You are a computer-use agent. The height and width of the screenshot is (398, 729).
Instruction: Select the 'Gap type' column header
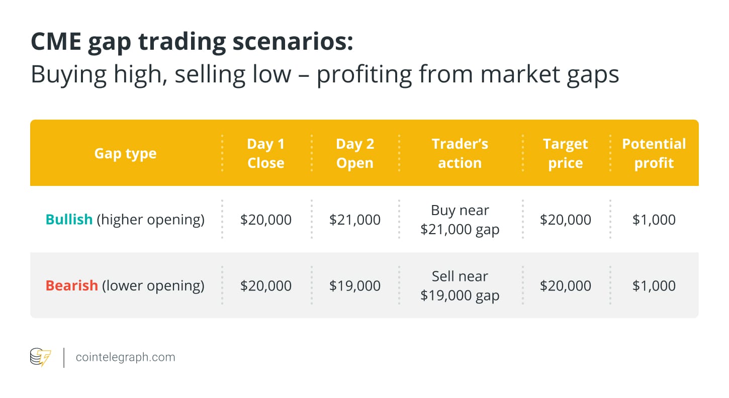(125, 153)
